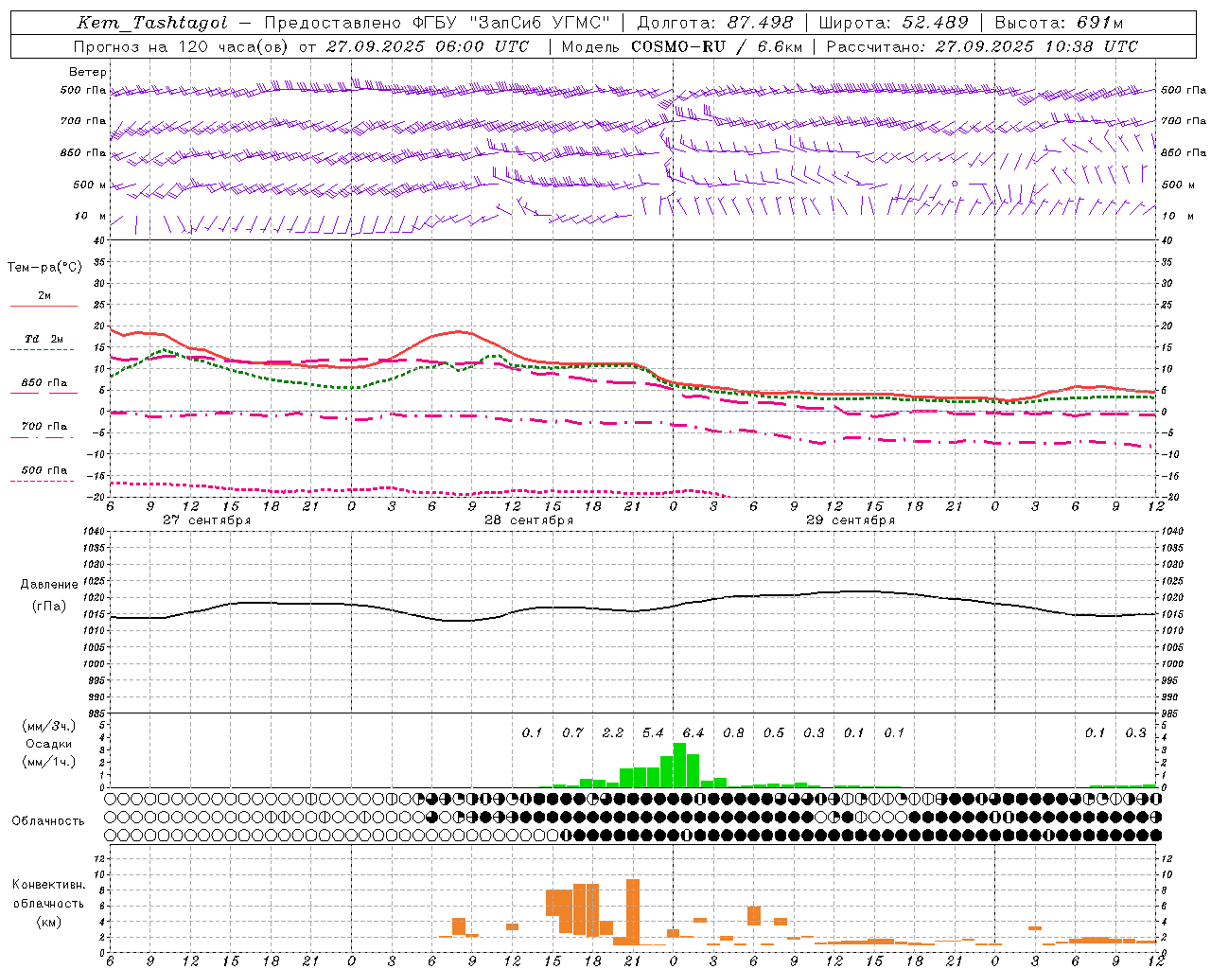Click the Высота: 691м value
Viewport: 1211px width, 969px height.
1059,23
